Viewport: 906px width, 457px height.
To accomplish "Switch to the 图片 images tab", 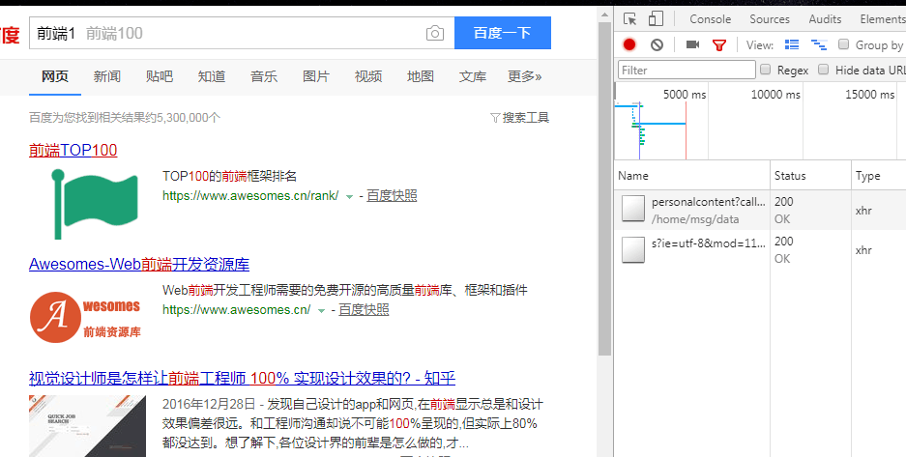I will [x=316, y=76].
